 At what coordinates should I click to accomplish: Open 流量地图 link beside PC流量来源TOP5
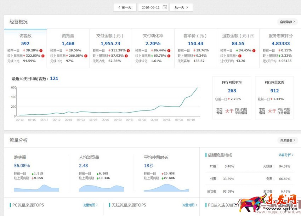tap(90, 205)
